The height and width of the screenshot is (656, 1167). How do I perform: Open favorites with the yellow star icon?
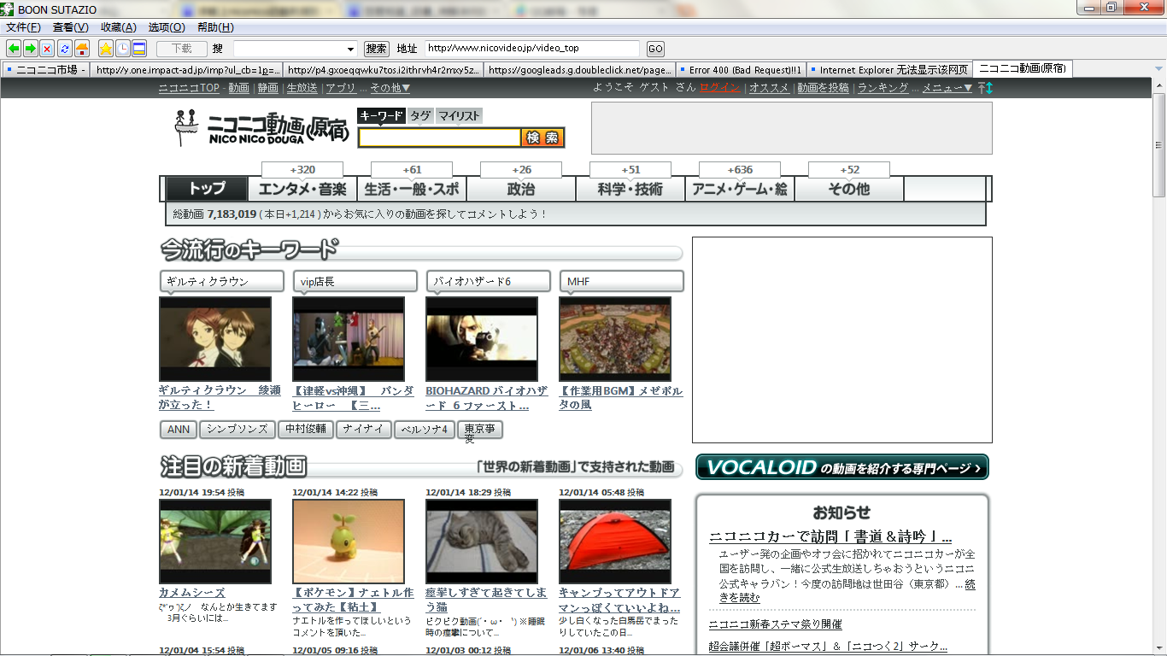pyautogui.click(x=106, y=49)
